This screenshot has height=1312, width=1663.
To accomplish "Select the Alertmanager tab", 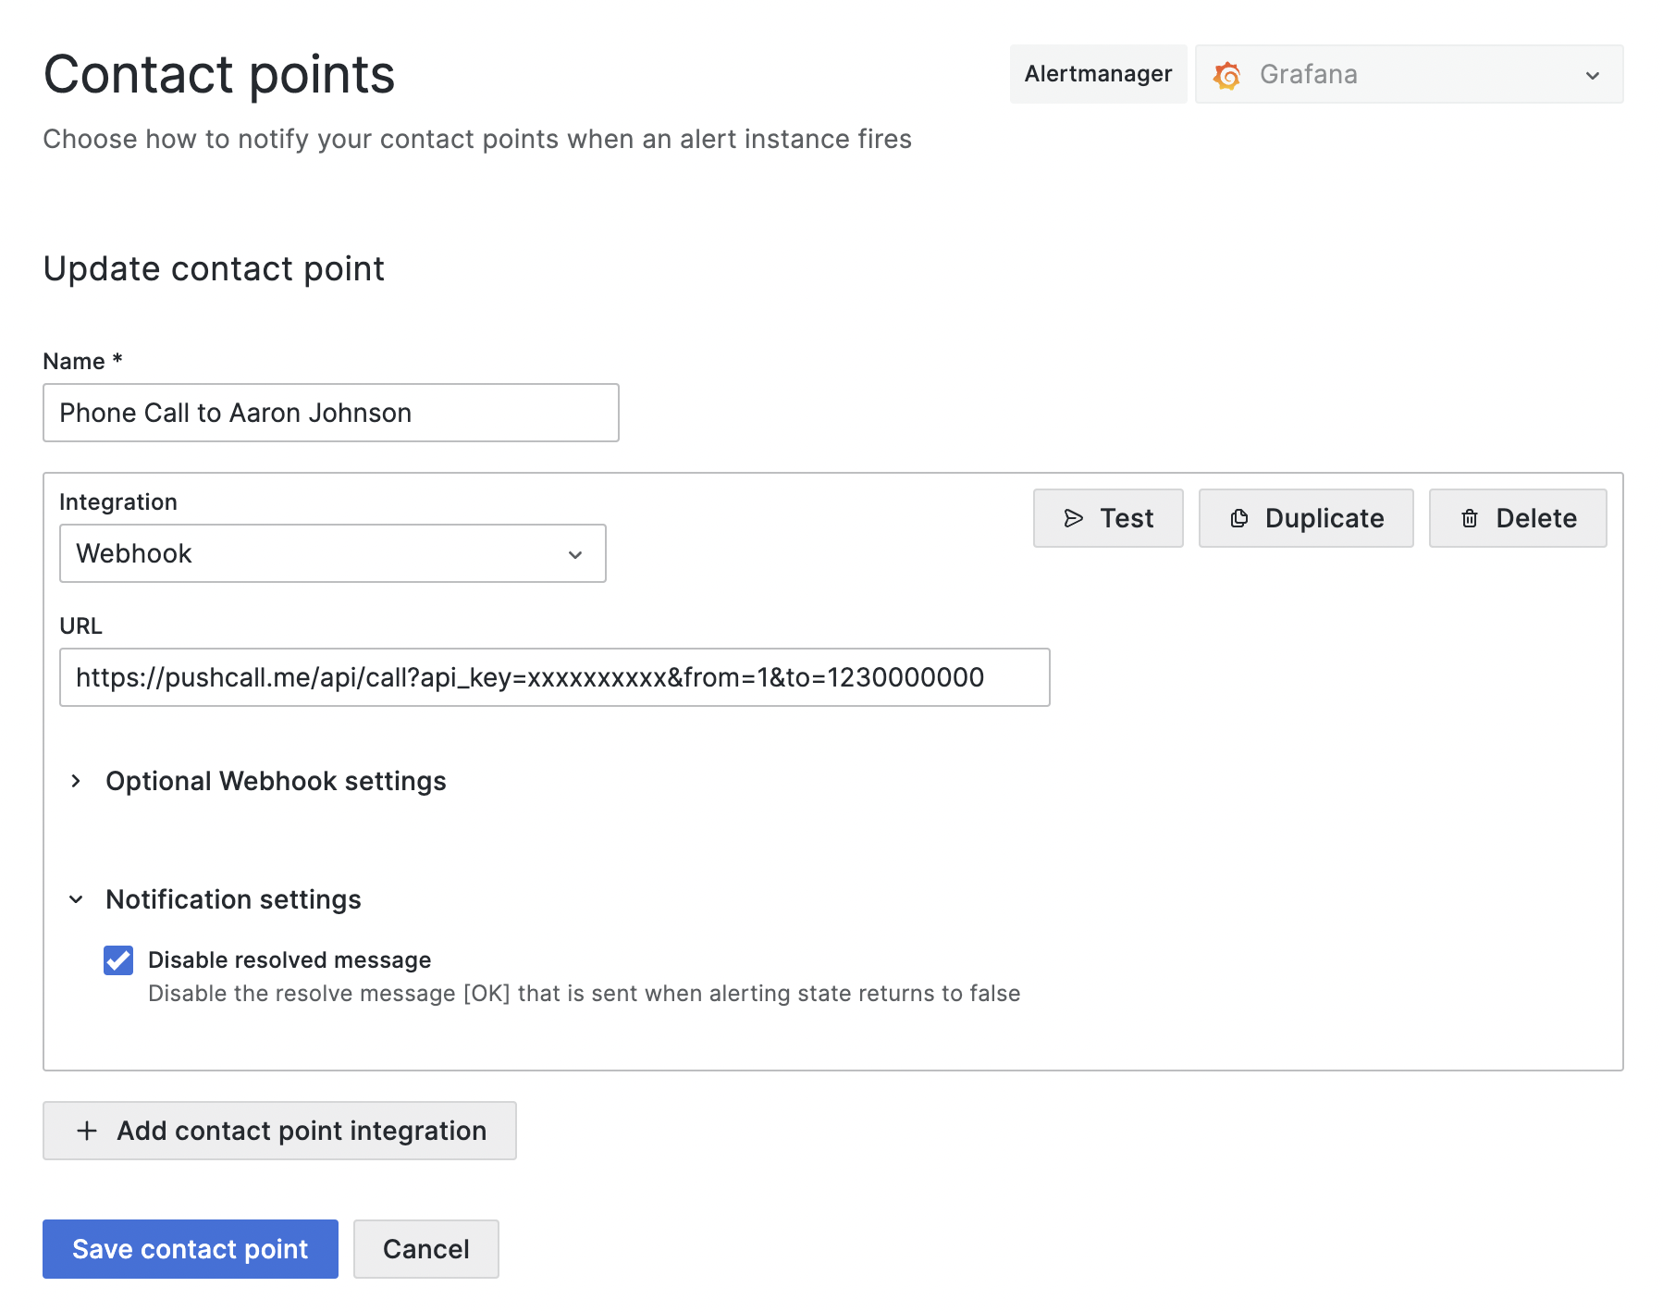I will pos(1098,74).
